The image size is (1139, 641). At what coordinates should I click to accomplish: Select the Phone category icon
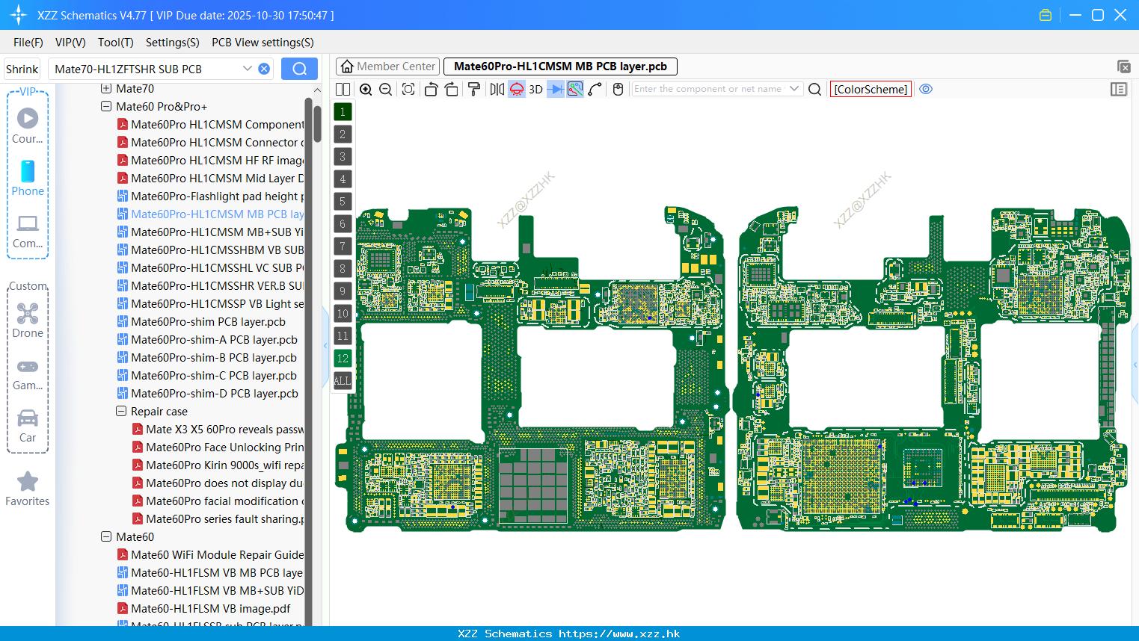(28, 178)
